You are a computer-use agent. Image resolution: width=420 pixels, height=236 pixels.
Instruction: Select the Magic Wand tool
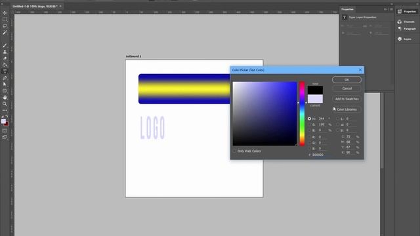click(5, 32)
